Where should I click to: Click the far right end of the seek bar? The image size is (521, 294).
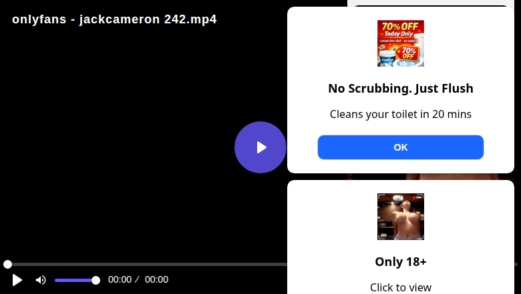(516, 264)
